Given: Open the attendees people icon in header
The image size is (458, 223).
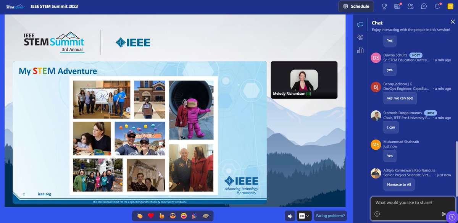Looking at the screenshot, I should click(x=410, y=6).
